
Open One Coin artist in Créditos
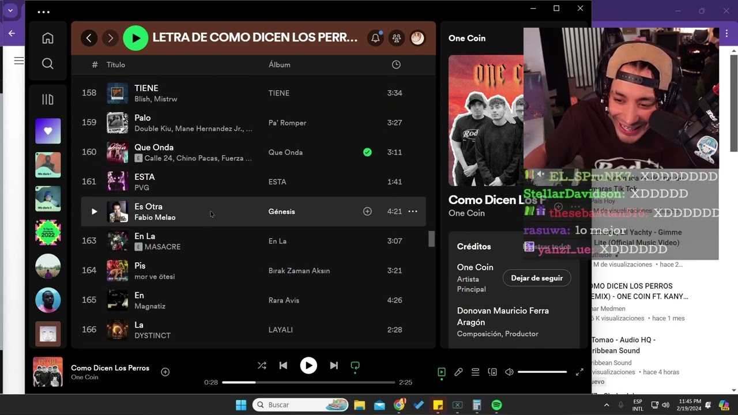point(475,267)
